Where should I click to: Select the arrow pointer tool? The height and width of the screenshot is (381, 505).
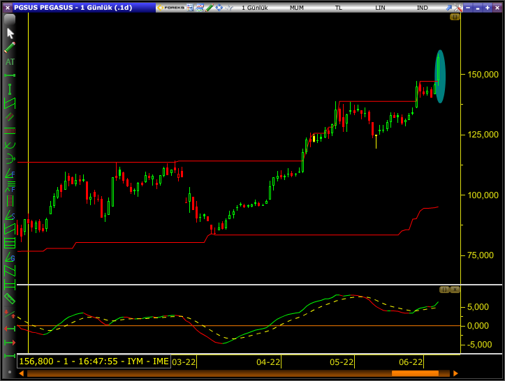[10, 33]
